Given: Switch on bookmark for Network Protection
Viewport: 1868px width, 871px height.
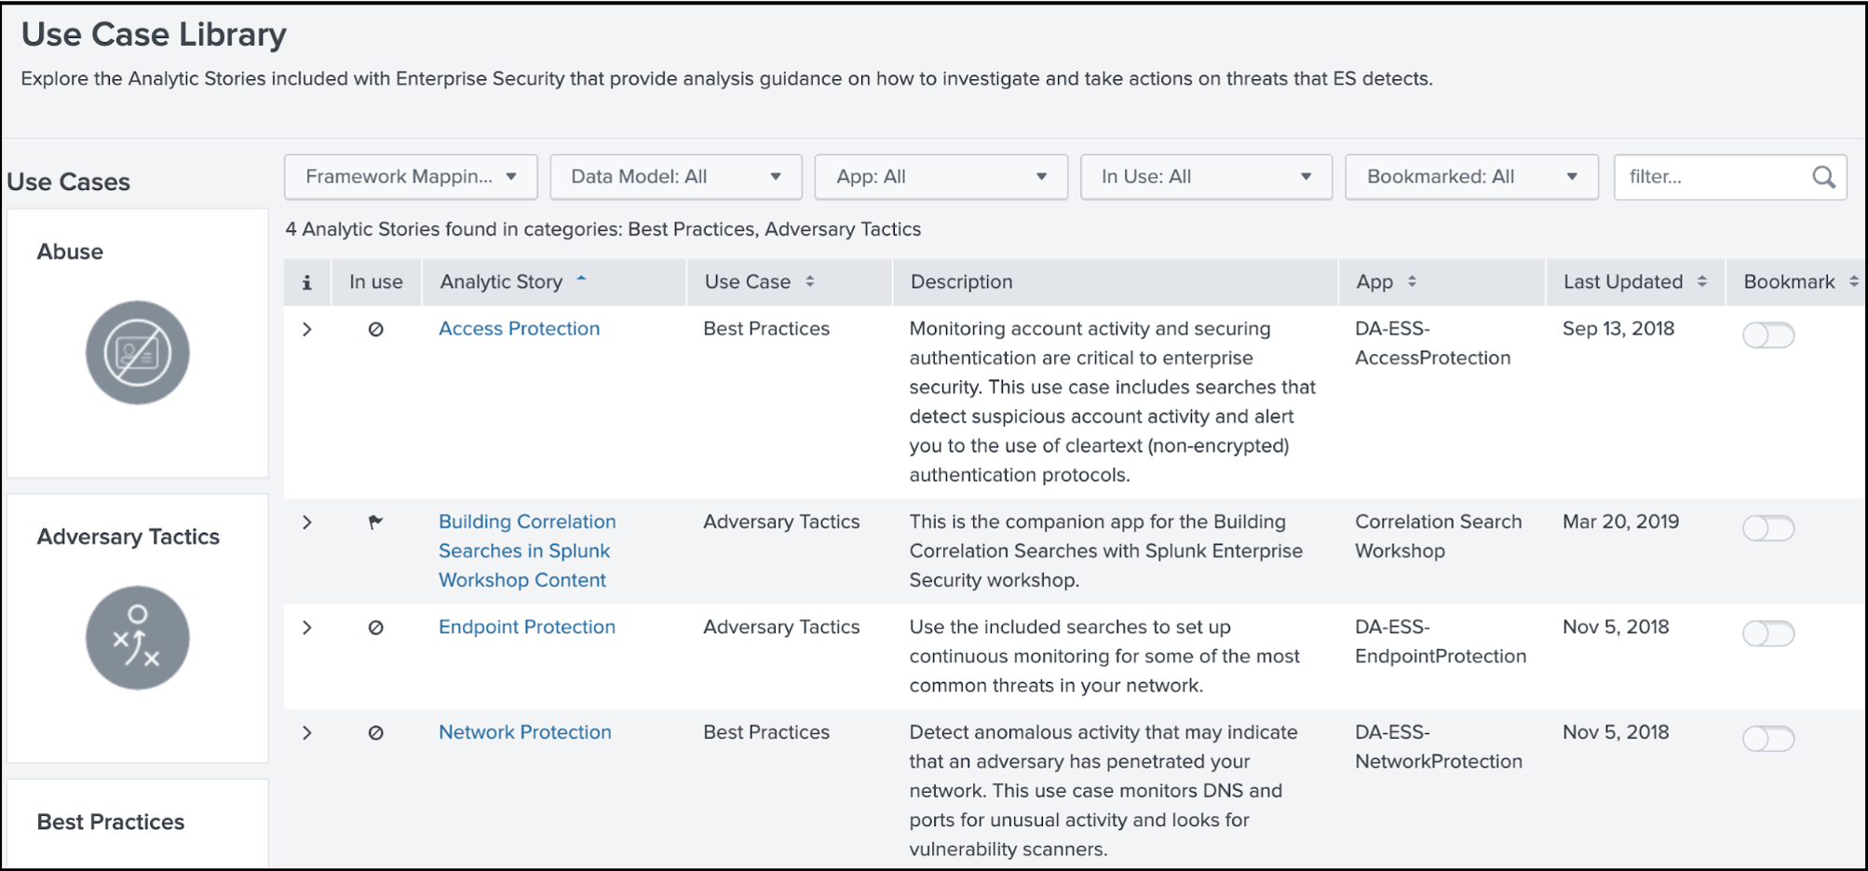Looking at the screenshot, I should click(x=1768, y=739).
